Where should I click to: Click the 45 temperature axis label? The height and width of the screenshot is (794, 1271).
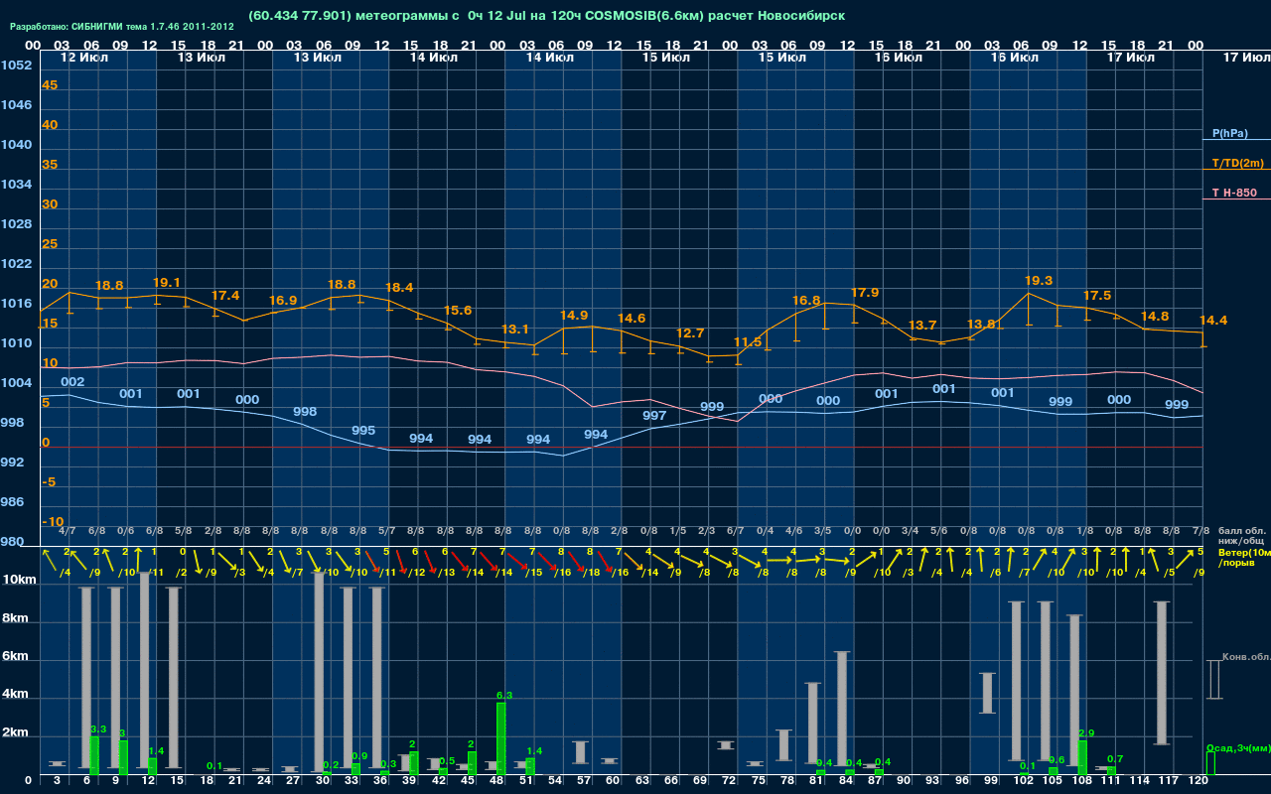point(50,85)
